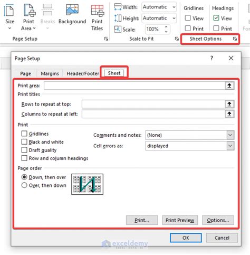Click the Width icon in Scale to Fit
This screenshot has height=255, width=250.
click(x=118, y=7)
